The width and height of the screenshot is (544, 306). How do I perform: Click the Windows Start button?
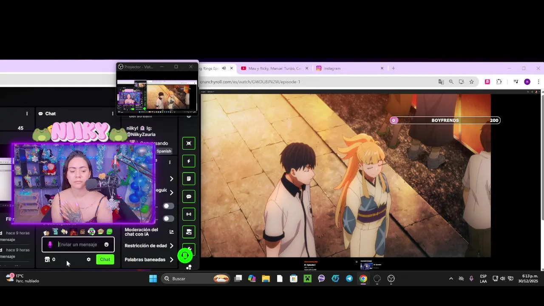153,278
